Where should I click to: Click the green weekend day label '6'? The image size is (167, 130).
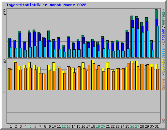(35, 126)
